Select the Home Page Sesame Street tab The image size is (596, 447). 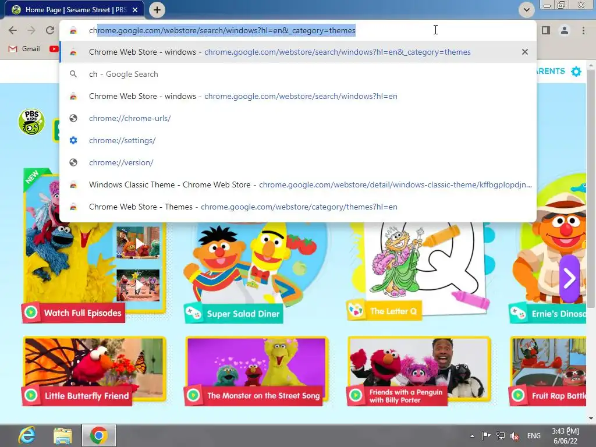click(x=75, y=10)
